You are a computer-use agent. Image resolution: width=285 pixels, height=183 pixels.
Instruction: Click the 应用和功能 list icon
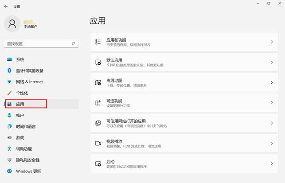pos(98,42)
